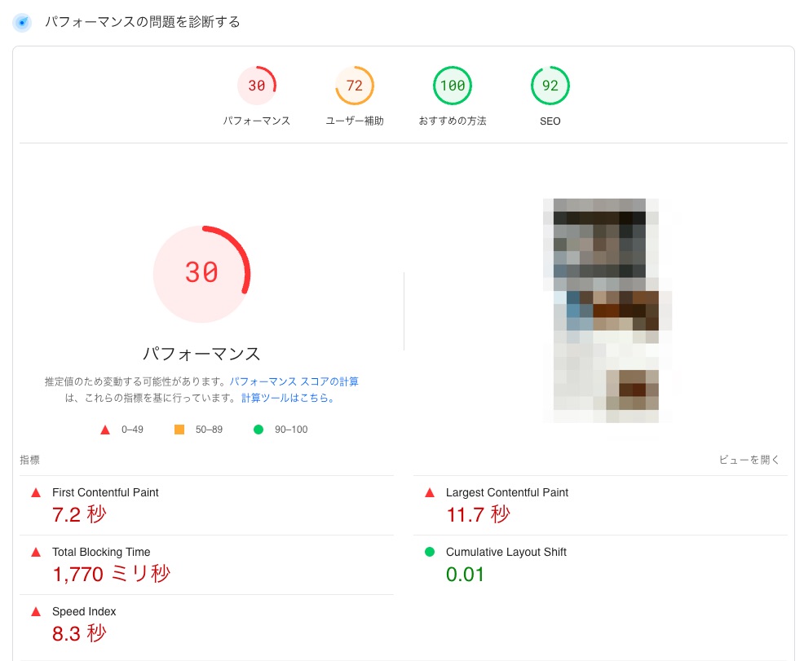Image resolution: width=804 pixels, height=661 pixels.
Task: Open the ユーザー補助 category label
Action: (355, 121)
